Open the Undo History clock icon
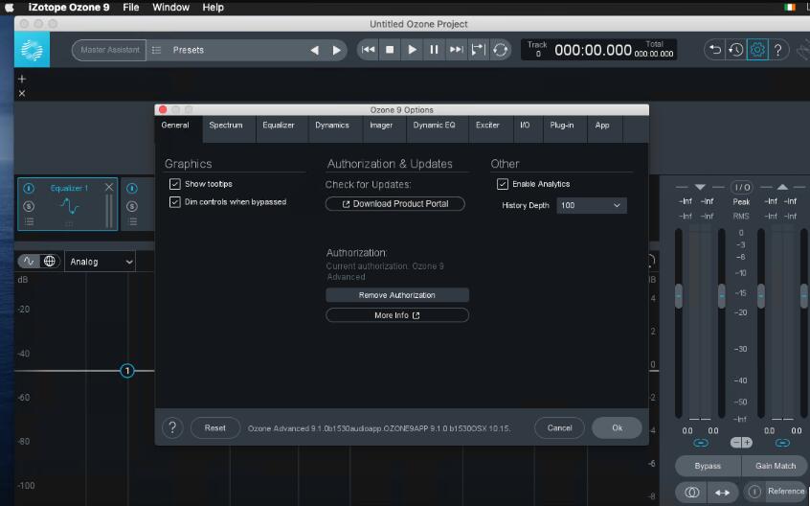Viewport: 810px width, 506px height. click(x=735, y=50)
